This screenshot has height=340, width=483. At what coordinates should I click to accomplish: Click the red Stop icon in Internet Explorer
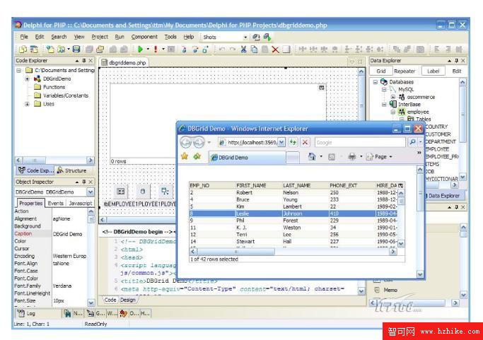305,142
